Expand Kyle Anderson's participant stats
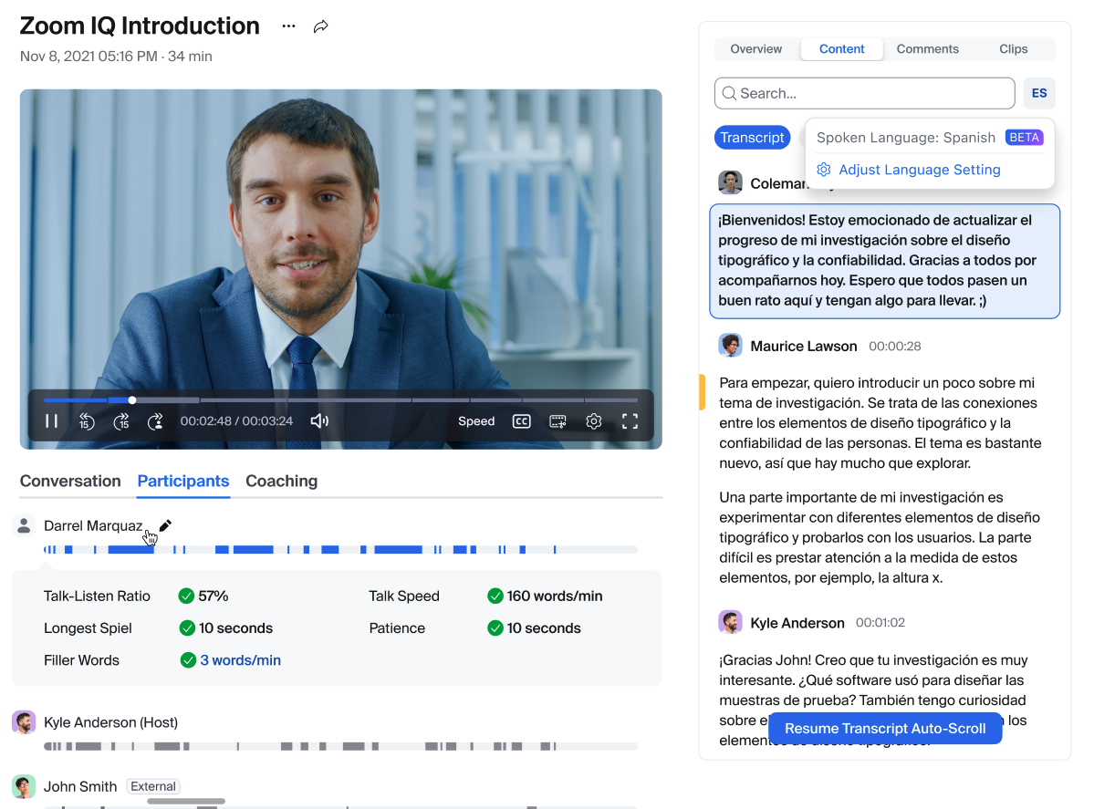The height and width of the screenshot is (809, 1094). pos(110,721)
